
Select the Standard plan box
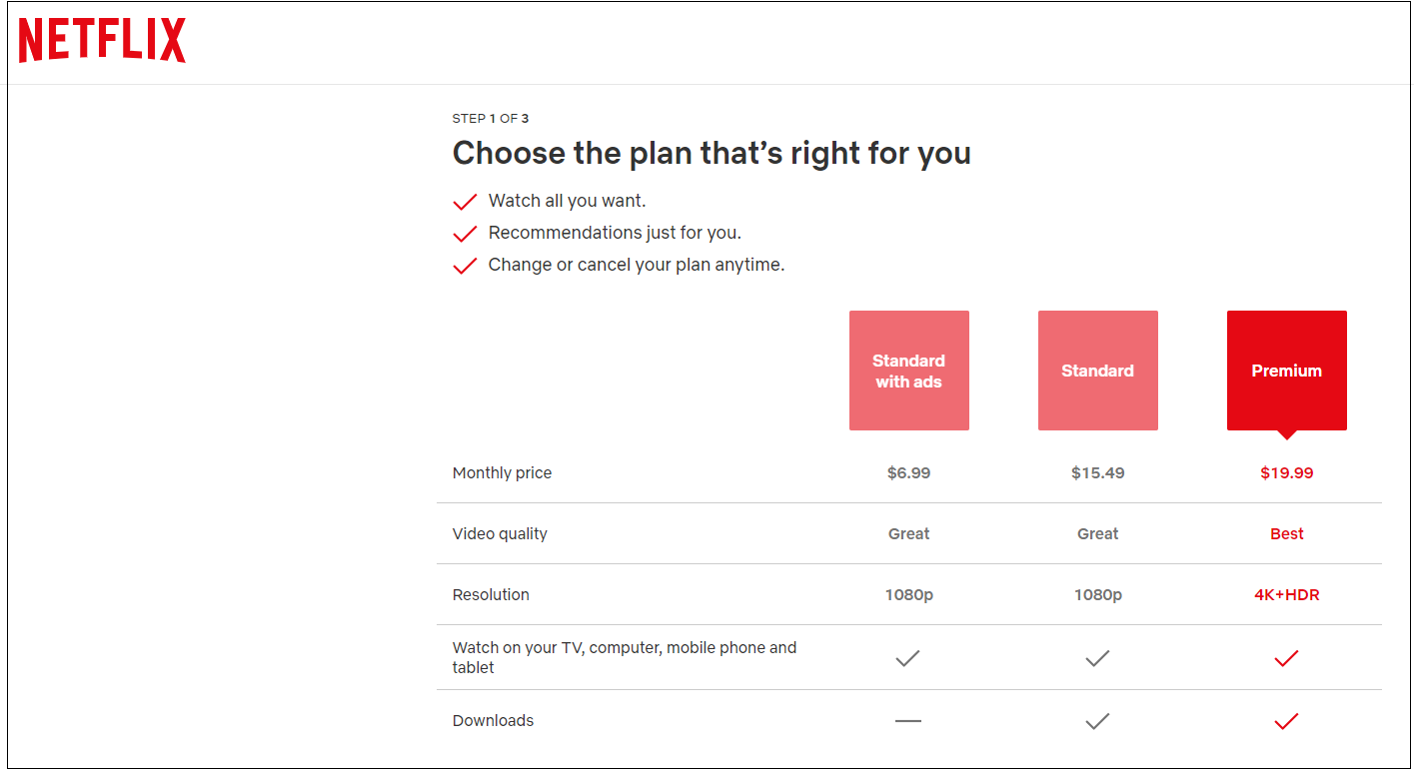point(1097,371)
